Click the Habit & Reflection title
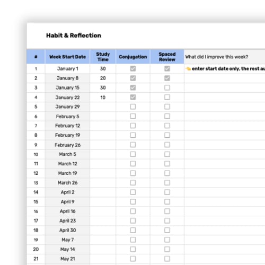The height and width of the screenshot is (265, 265). click(x=74, y=36)
